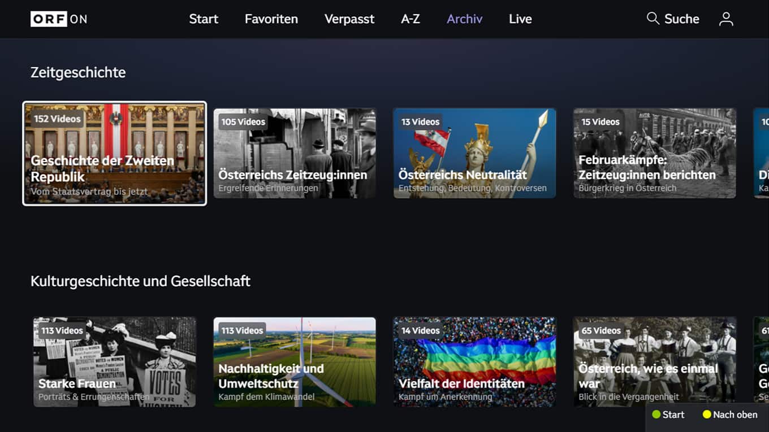Select the Starke Frauen collection
This screenshot has height=432, width=769.
tap(114, 362)
